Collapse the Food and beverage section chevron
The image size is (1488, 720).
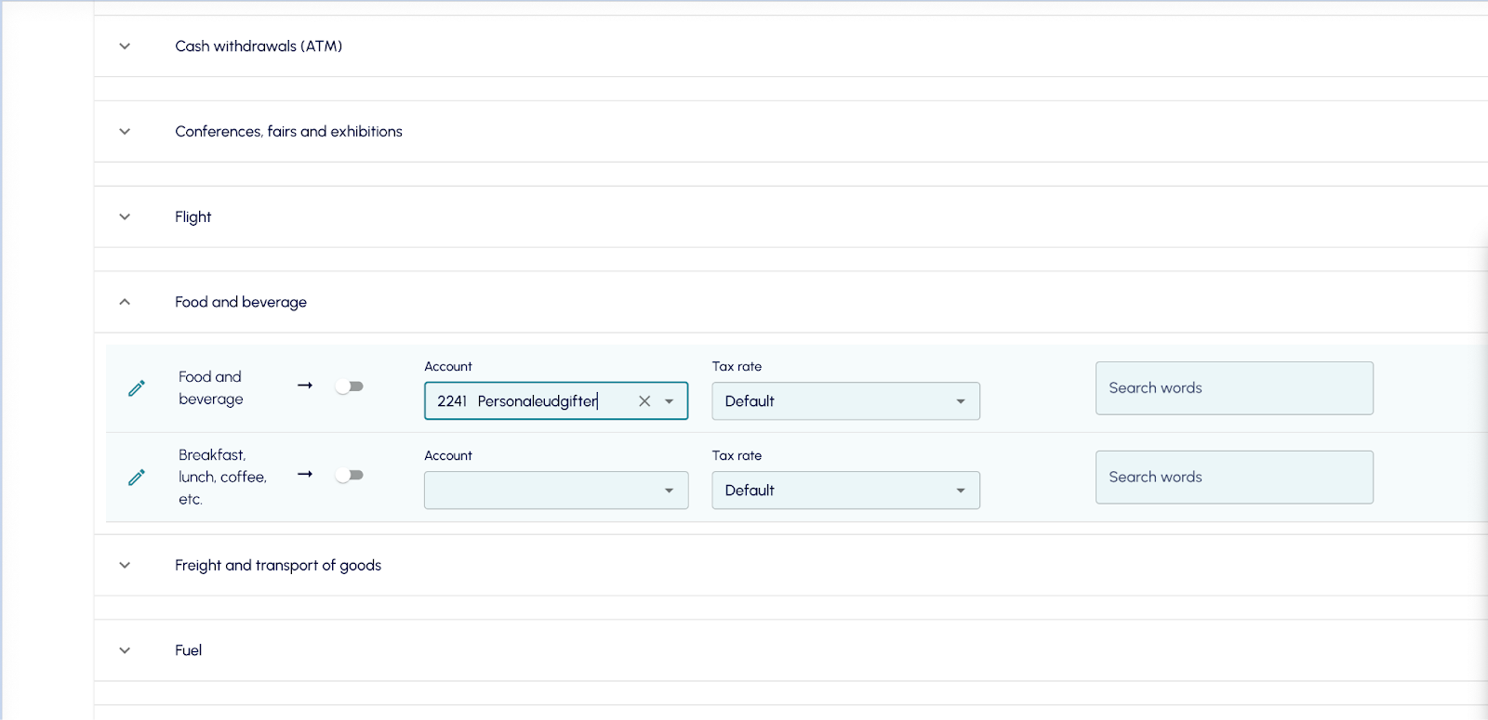(x=125, y=302)
